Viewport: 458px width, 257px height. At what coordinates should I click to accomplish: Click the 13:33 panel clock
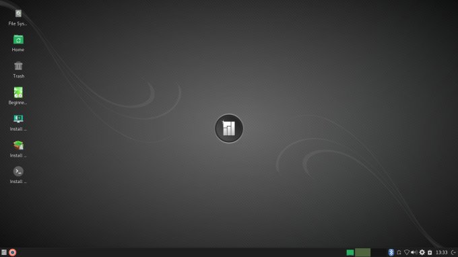click(x=441, y=252)
